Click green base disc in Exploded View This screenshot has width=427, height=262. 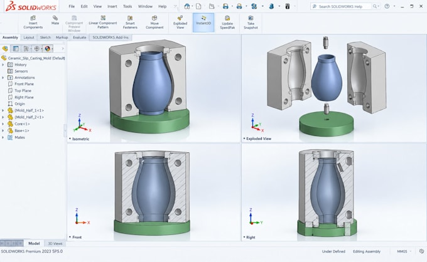coord(327,124)
